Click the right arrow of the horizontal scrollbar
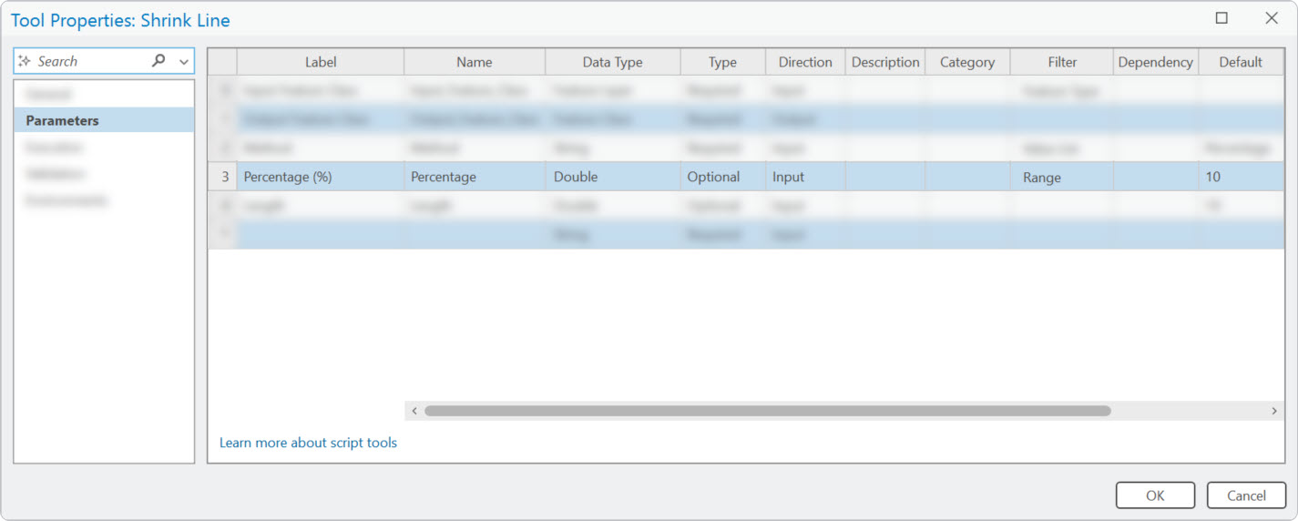1298x521 pixels. point(1274,411)
